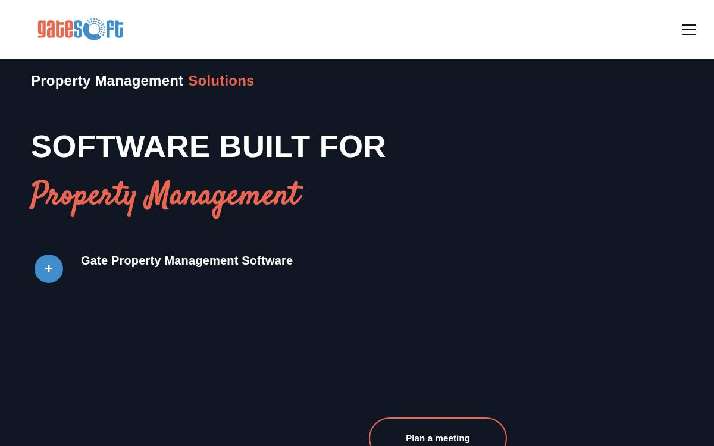Viewport: 714px width, 446px height.
Task: Click the Plan a meeting button
Action: tap(438, 432)
